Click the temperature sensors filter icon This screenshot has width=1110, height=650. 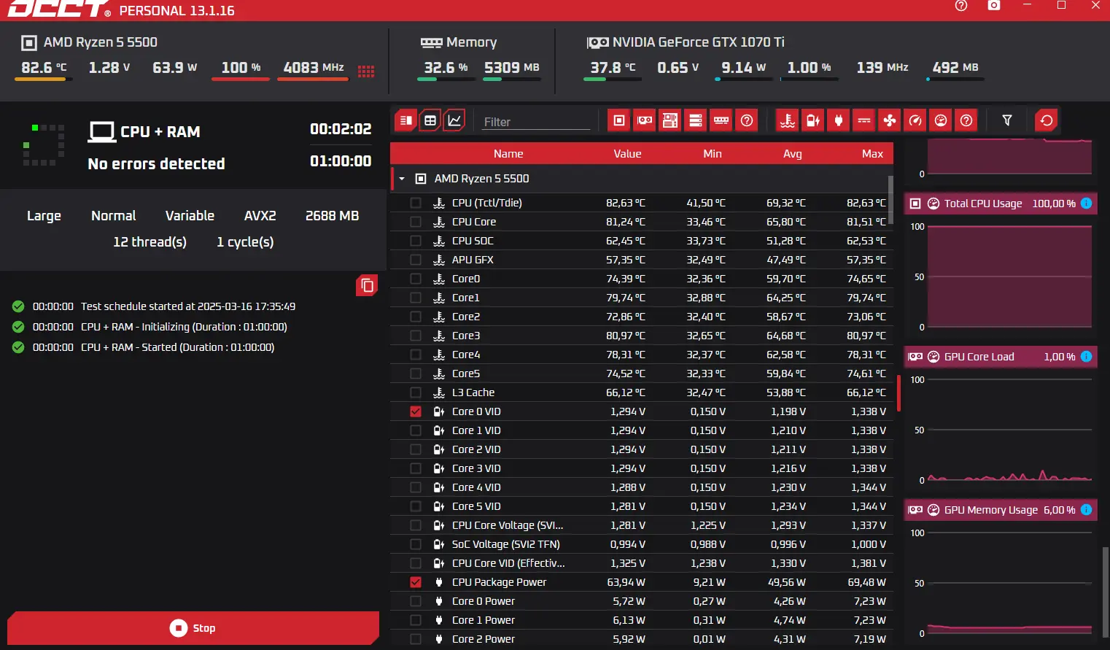[x=788, y=120]
